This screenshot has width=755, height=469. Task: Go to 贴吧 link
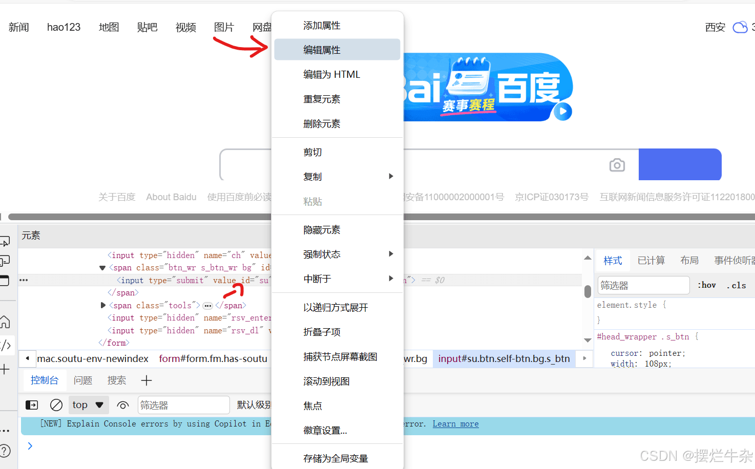pos(147,27)
